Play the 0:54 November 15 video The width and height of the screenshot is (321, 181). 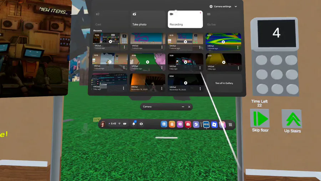pyautogui.click(x=185, y=83)
